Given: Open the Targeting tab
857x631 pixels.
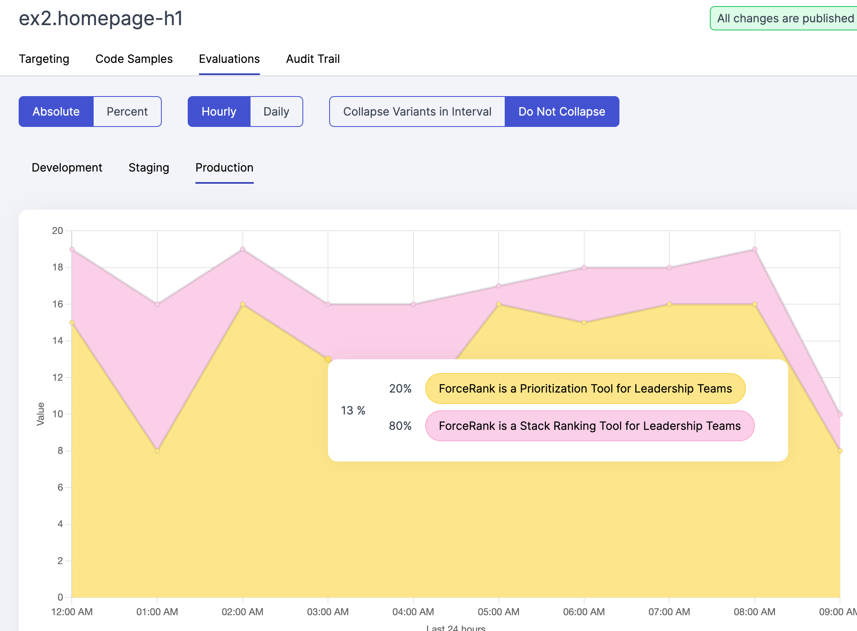Looking at the screenshot, I should click(44, 59).
